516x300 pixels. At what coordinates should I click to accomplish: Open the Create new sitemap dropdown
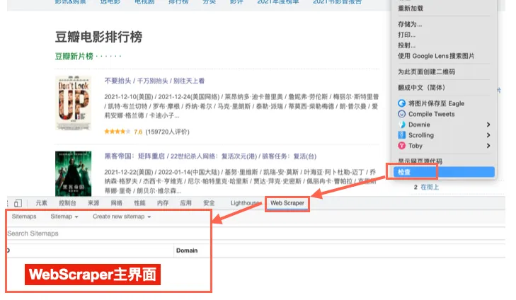122,217
